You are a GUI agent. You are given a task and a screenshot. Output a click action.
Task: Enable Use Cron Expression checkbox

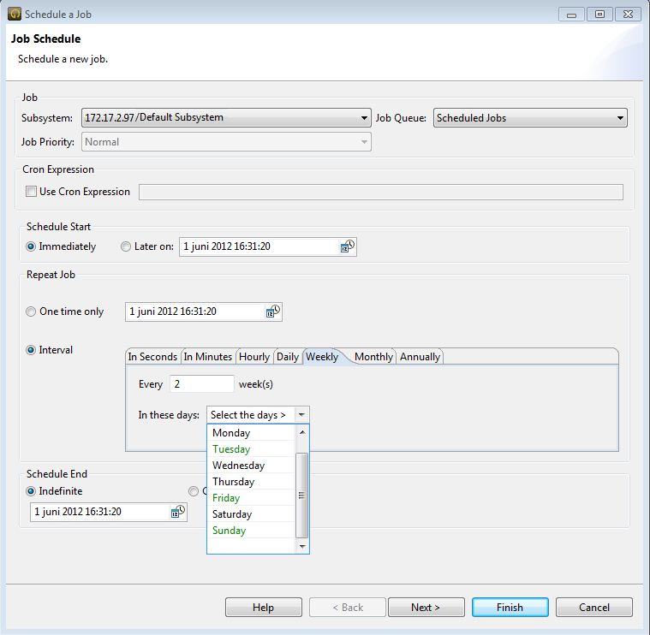[x=32, y=192]
